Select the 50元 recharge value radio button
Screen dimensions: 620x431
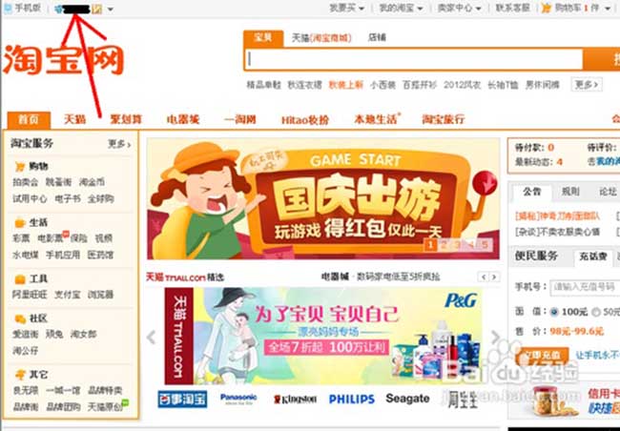pyautogui.click(x=596, y=312)
